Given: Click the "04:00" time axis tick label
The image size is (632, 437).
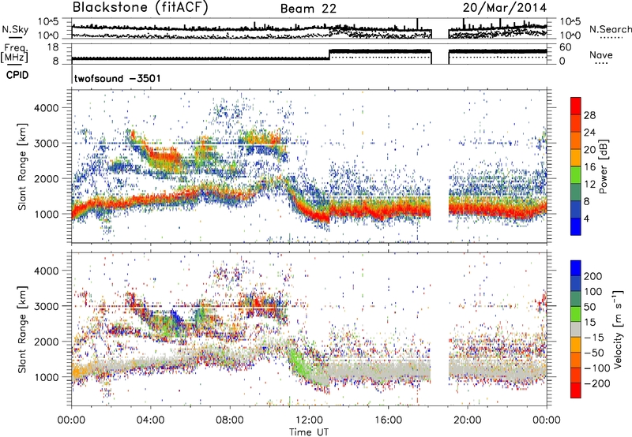Looking at the screenshot, I should point(151,420).
